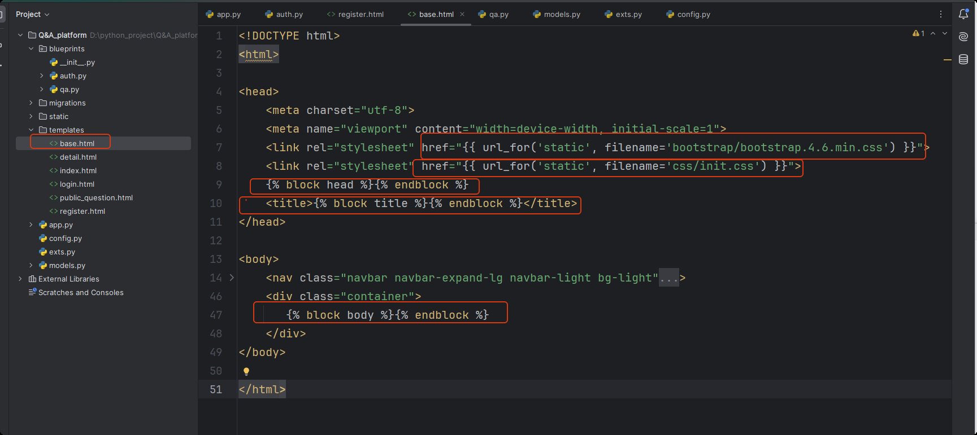Switch to the config.py editor tab
The image size is (977, 435).
click(x=688, y=14)
